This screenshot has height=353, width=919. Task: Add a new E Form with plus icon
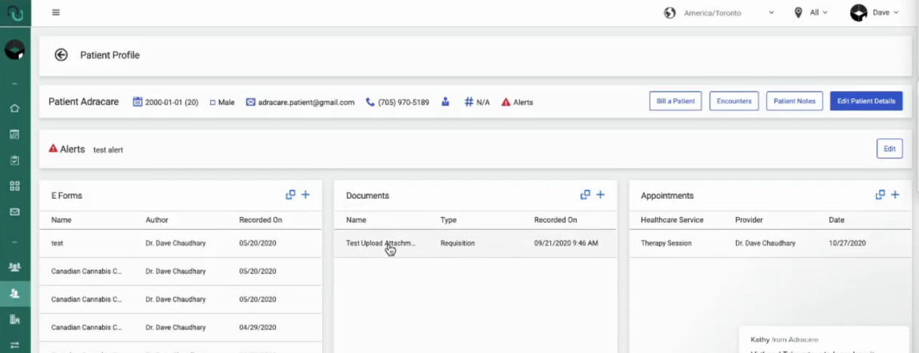pyautogui.click(x=305, y=194)
